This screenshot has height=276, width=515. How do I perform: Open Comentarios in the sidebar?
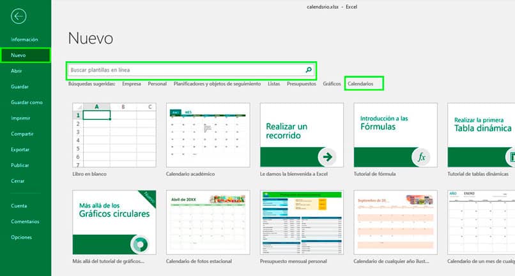point(25,222)
